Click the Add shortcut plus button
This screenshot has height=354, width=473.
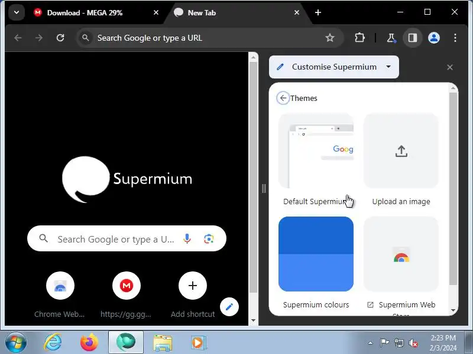(193, 286)
